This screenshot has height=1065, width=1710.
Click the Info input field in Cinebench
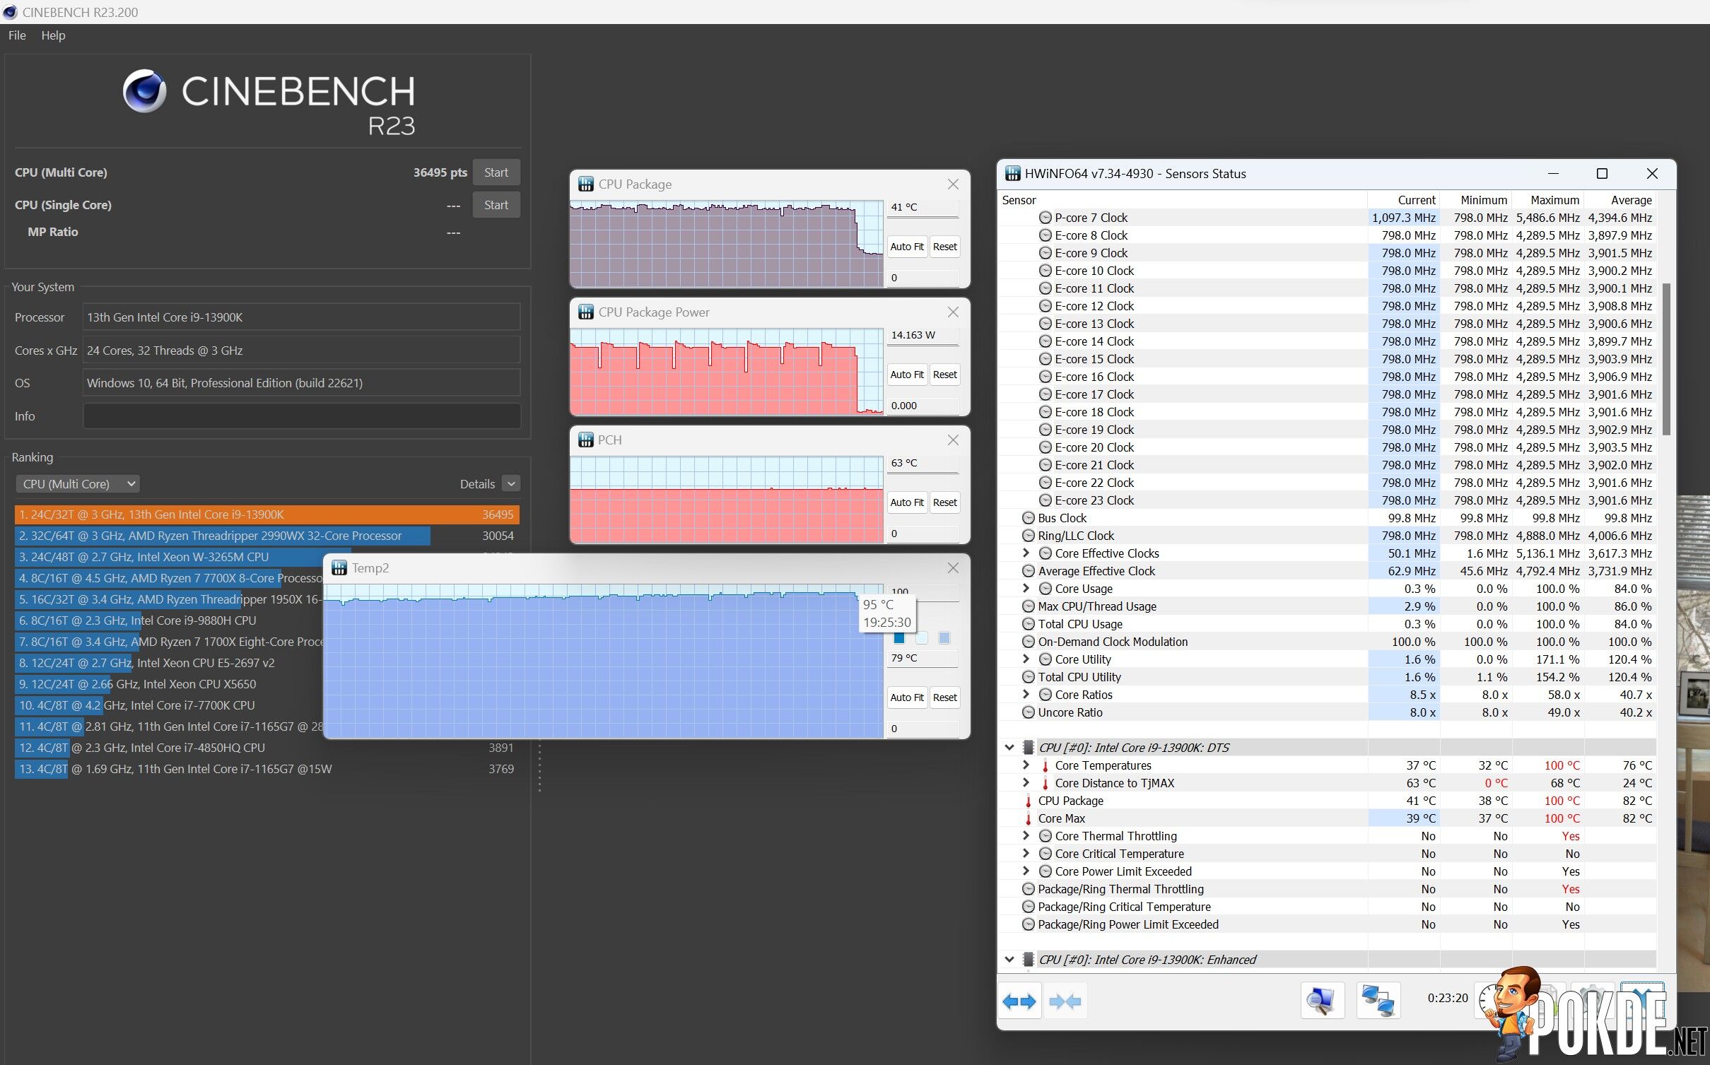click(x=302, y=416)
